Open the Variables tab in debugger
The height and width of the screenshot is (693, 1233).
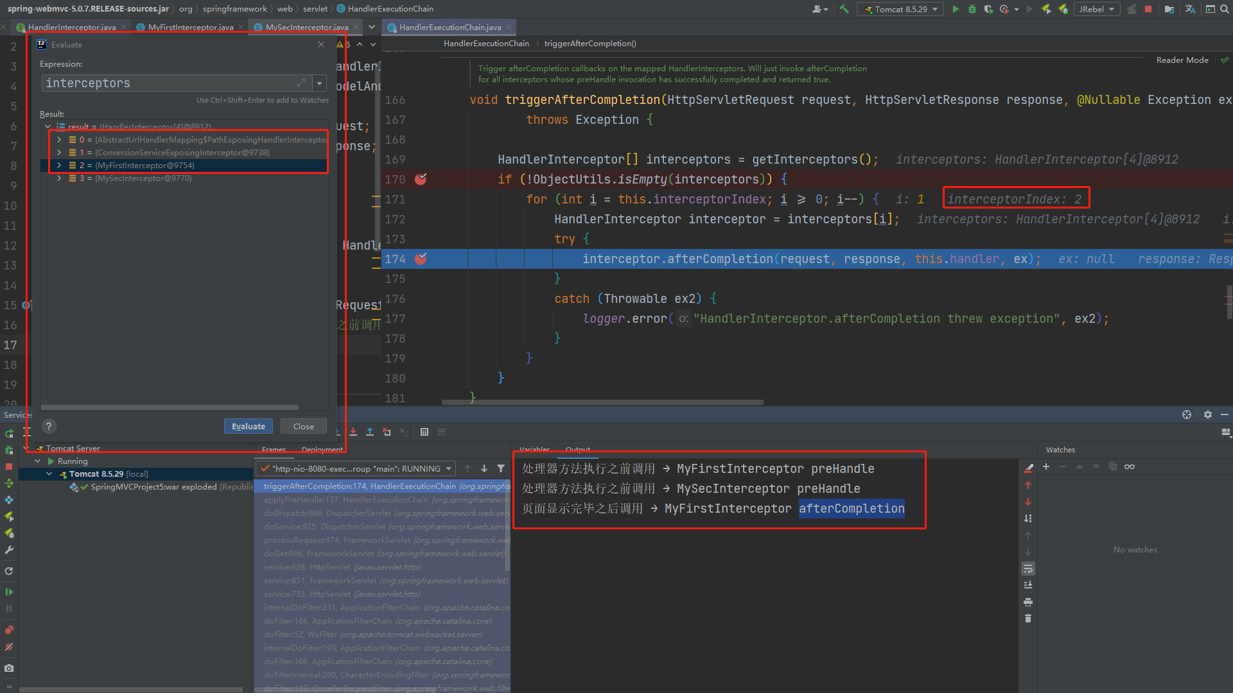[534, 450]
